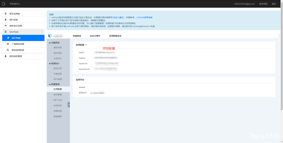Image resolution: width=283 pixels, height=143 pixels.
Task: Open 用户分组 in the side tree
Action: pos(58,100)
